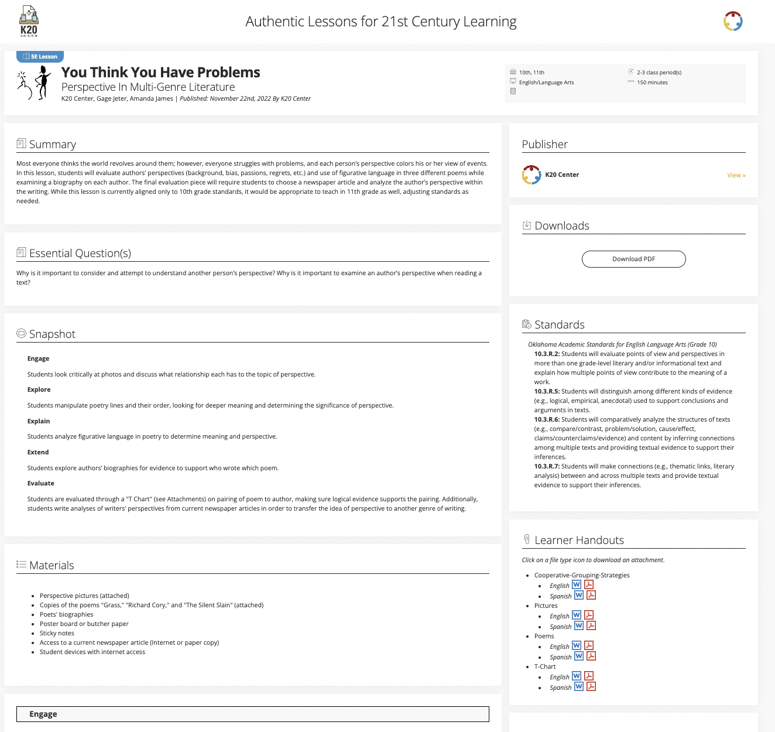Download Spanish Word file for T-Chart

pos(579,687)
